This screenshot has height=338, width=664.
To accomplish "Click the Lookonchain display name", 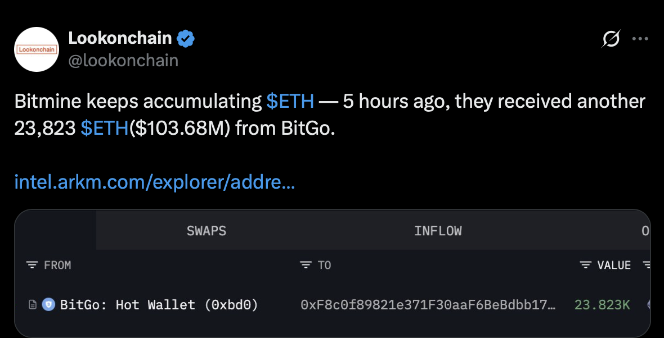I will coord(120,39).
